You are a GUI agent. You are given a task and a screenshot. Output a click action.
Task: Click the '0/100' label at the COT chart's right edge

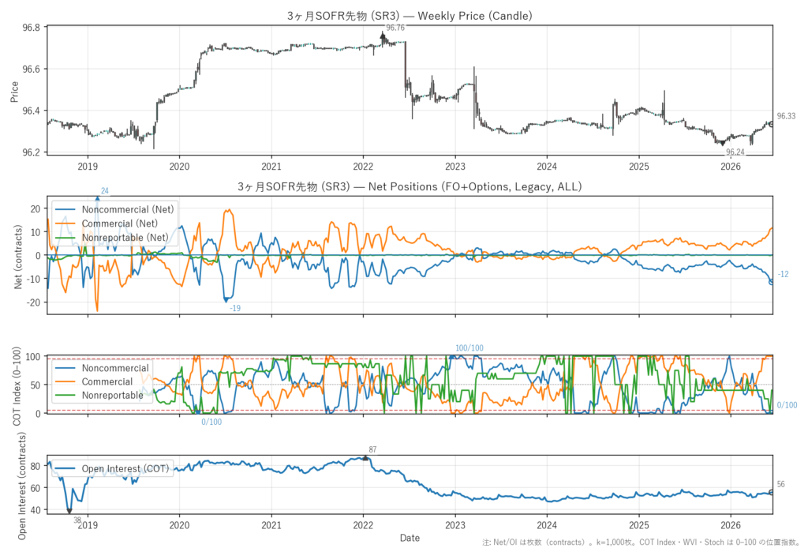(x=787, y=405)
